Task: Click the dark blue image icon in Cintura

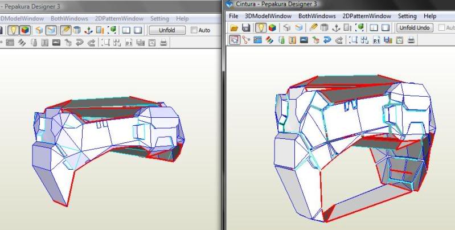Action: (304, 40)
